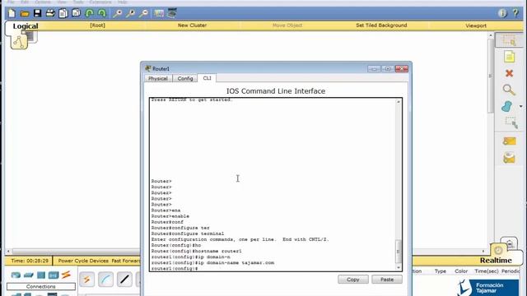Open a file via the folder icon

25,13
